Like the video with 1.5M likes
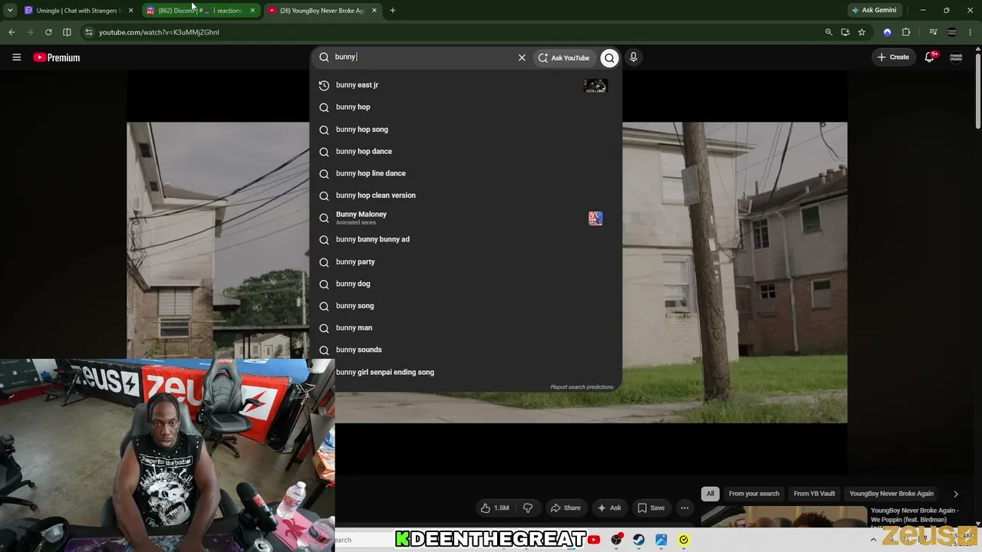This screenshot has height=552, width=982. tap(495, 508)
